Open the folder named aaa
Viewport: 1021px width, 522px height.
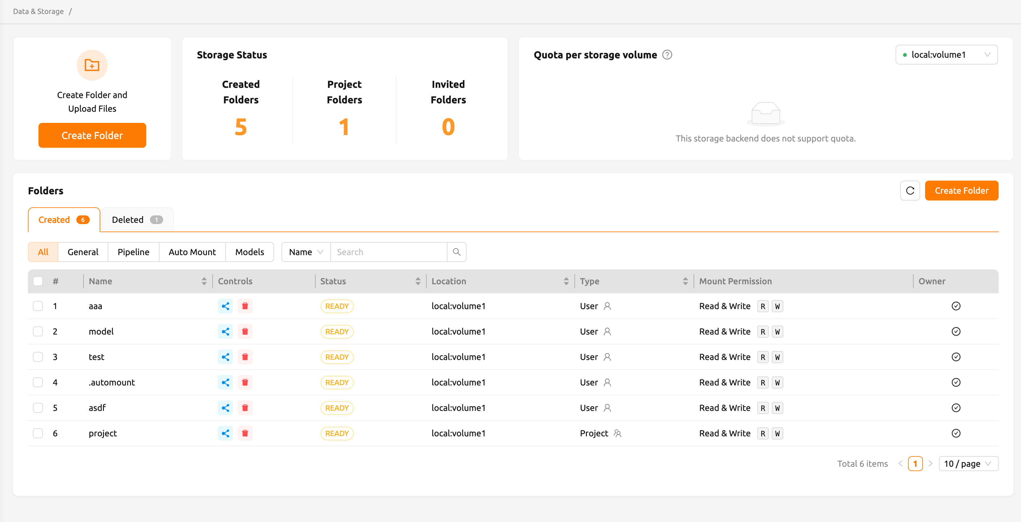coord(95,306)
